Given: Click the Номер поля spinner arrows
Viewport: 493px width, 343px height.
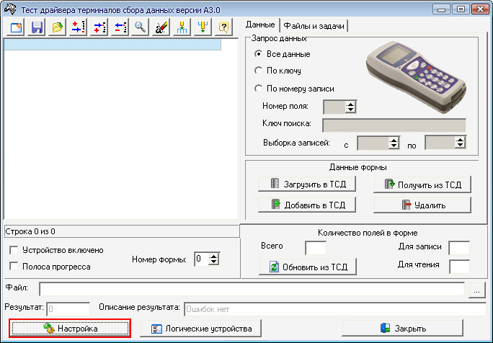Looking at the screenshot, I should [350, 107].
